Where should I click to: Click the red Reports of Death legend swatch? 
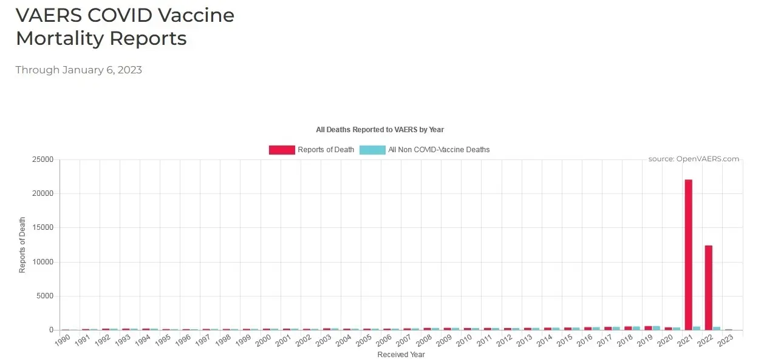click(282, 150)
